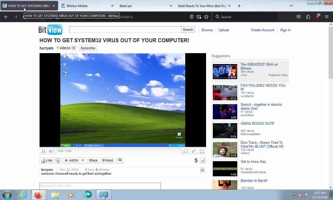Screen dimensions: 333x200
Task: Open Pocket save icon in toolbar
Action: tap(299, 17)
